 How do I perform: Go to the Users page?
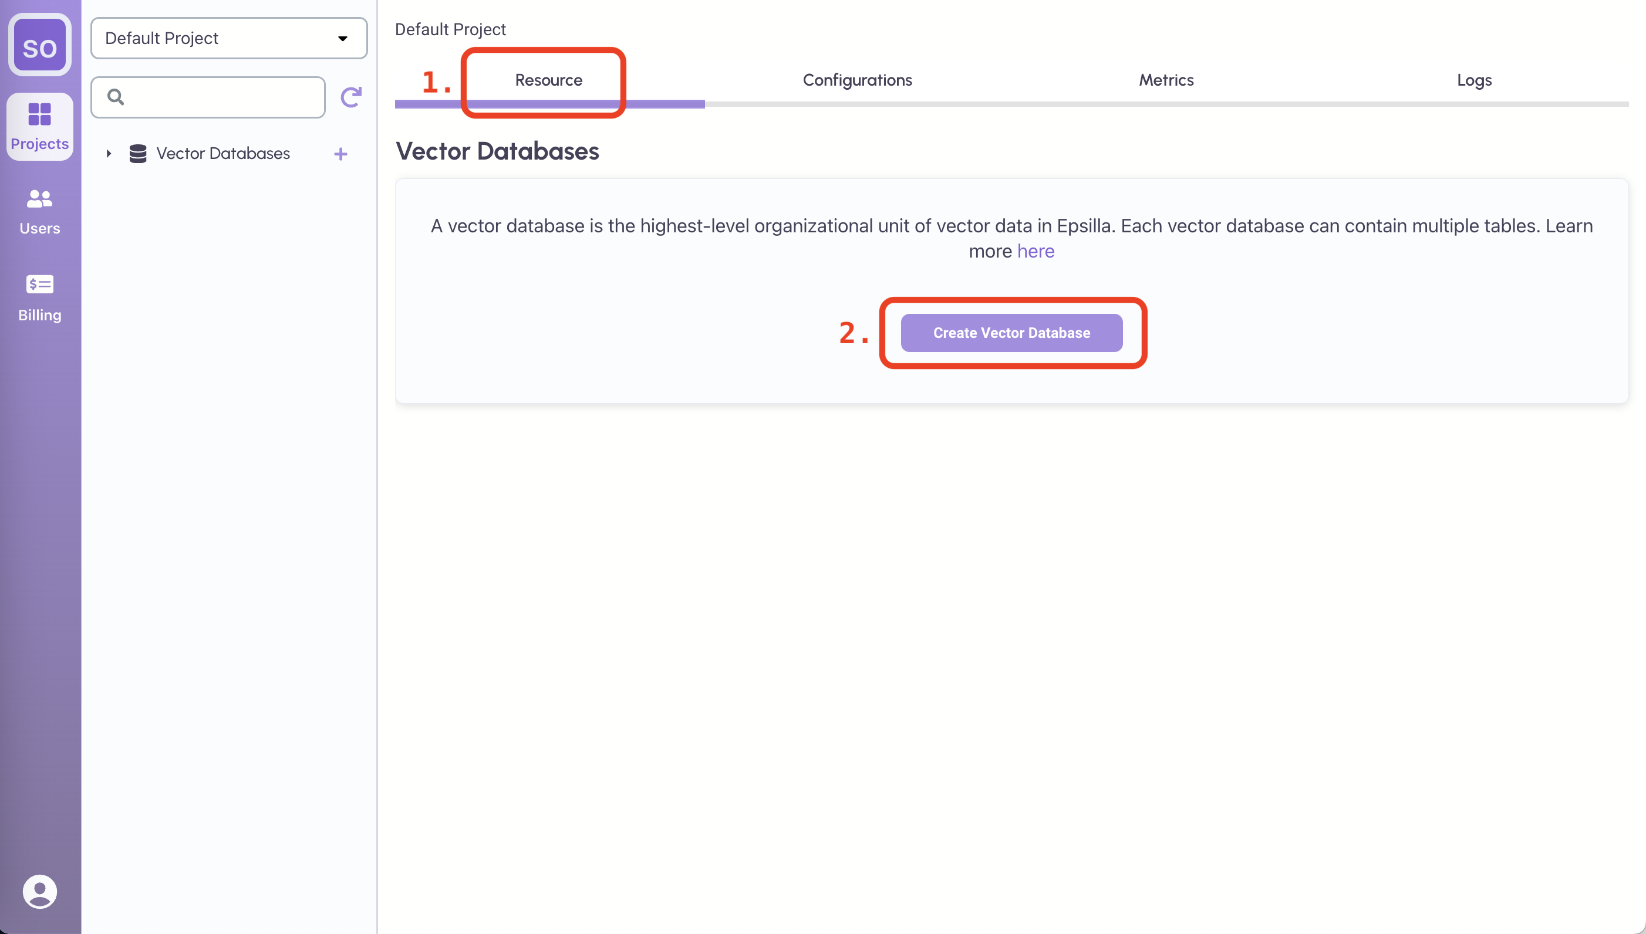pos(40,212)
